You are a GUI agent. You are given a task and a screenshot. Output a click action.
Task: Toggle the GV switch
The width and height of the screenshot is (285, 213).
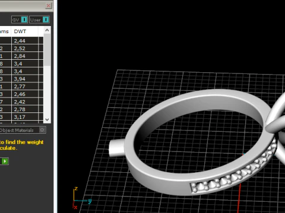(x=20, y=20)
